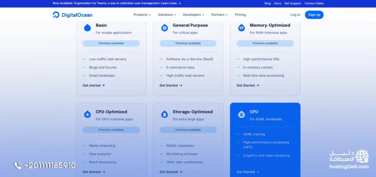Click the Log in link
The width and height of the screenshot is (376, 177).
[295, 15]
